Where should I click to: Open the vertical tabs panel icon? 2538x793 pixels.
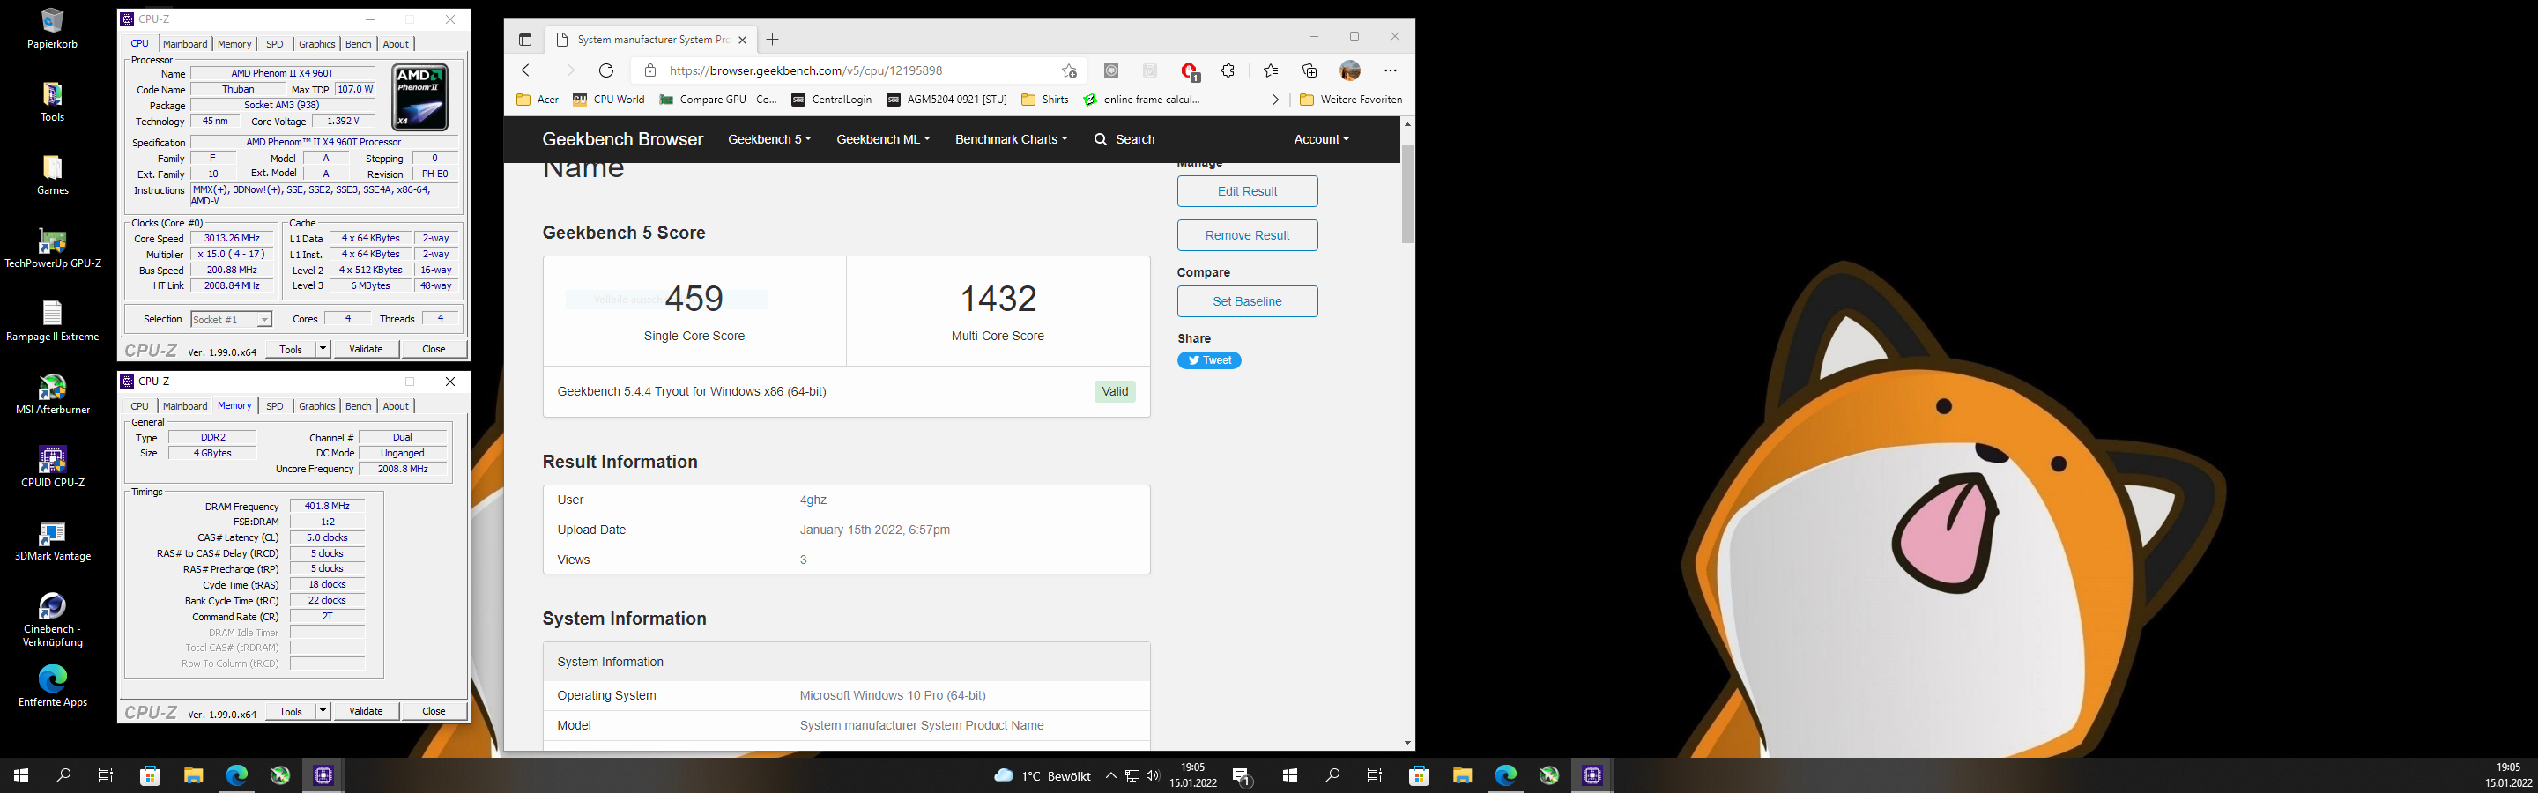coord(525,40)
